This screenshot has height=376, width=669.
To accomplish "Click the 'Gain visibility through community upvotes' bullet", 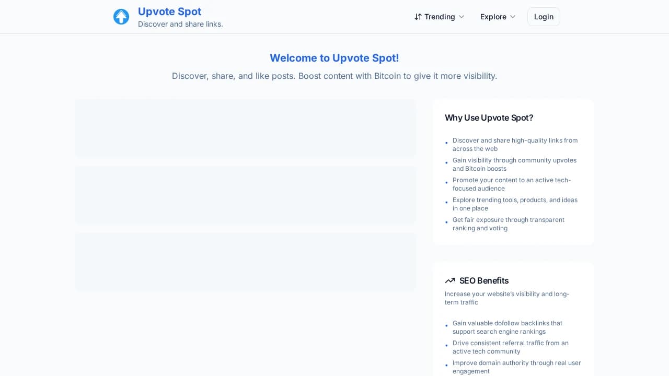I will [x=514, y=164].
